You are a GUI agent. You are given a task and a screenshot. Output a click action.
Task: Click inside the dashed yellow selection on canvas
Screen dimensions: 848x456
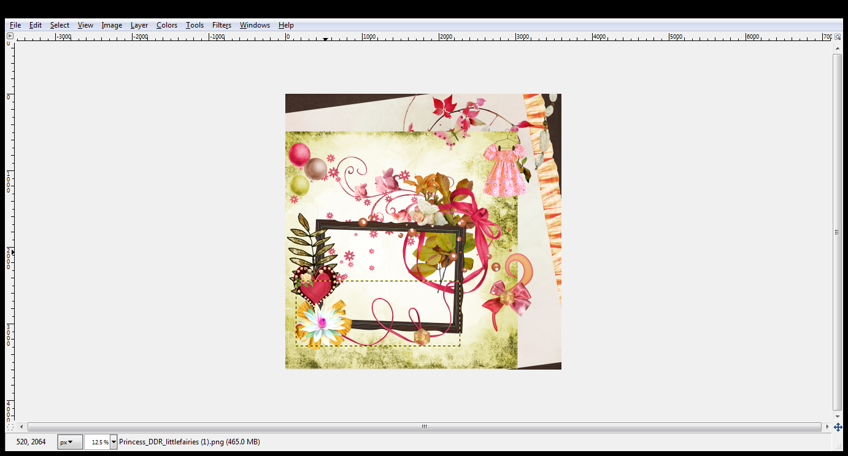[x=377, y=313]
